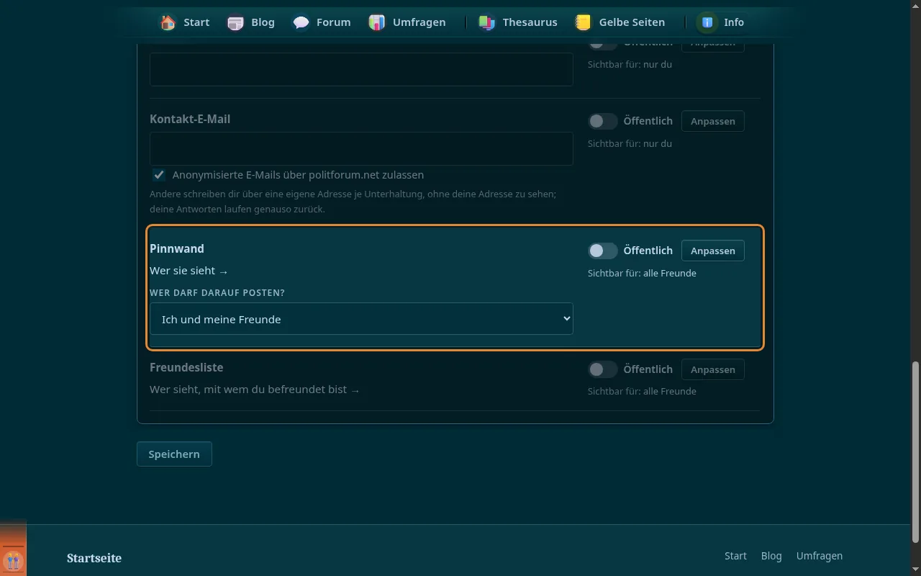Viewport: 921px width, 576px height.
Task: Click the Forum speech bubble icon
Action: pos(301,22)
